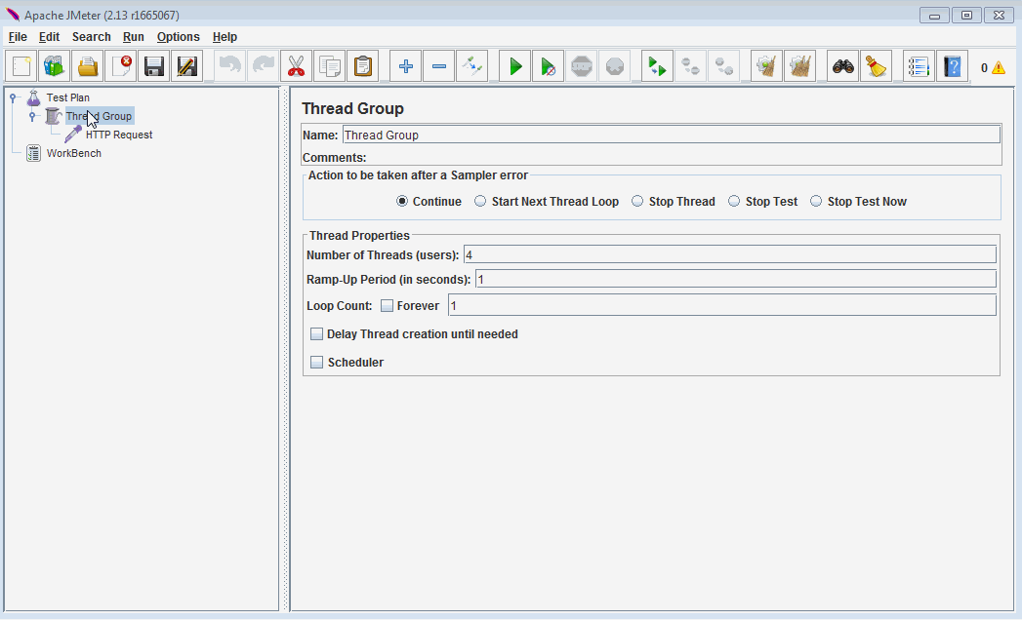
Task: Select HTTP Request in the tree
Action: click(x=119, y=135)
